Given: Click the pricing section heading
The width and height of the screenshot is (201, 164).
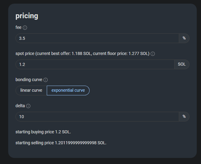Looking at the screenshot, I should [27, 16].
